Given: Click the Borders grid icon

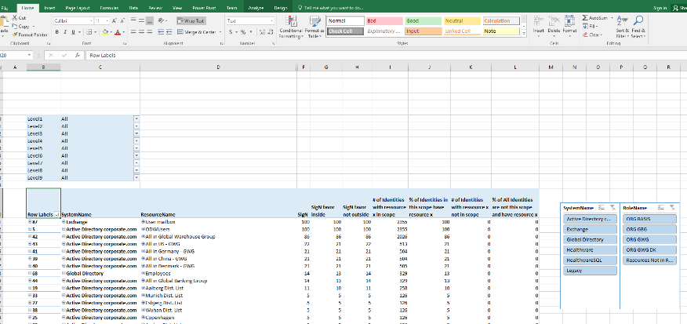Looking at the screenshot, I should point(89,32).
